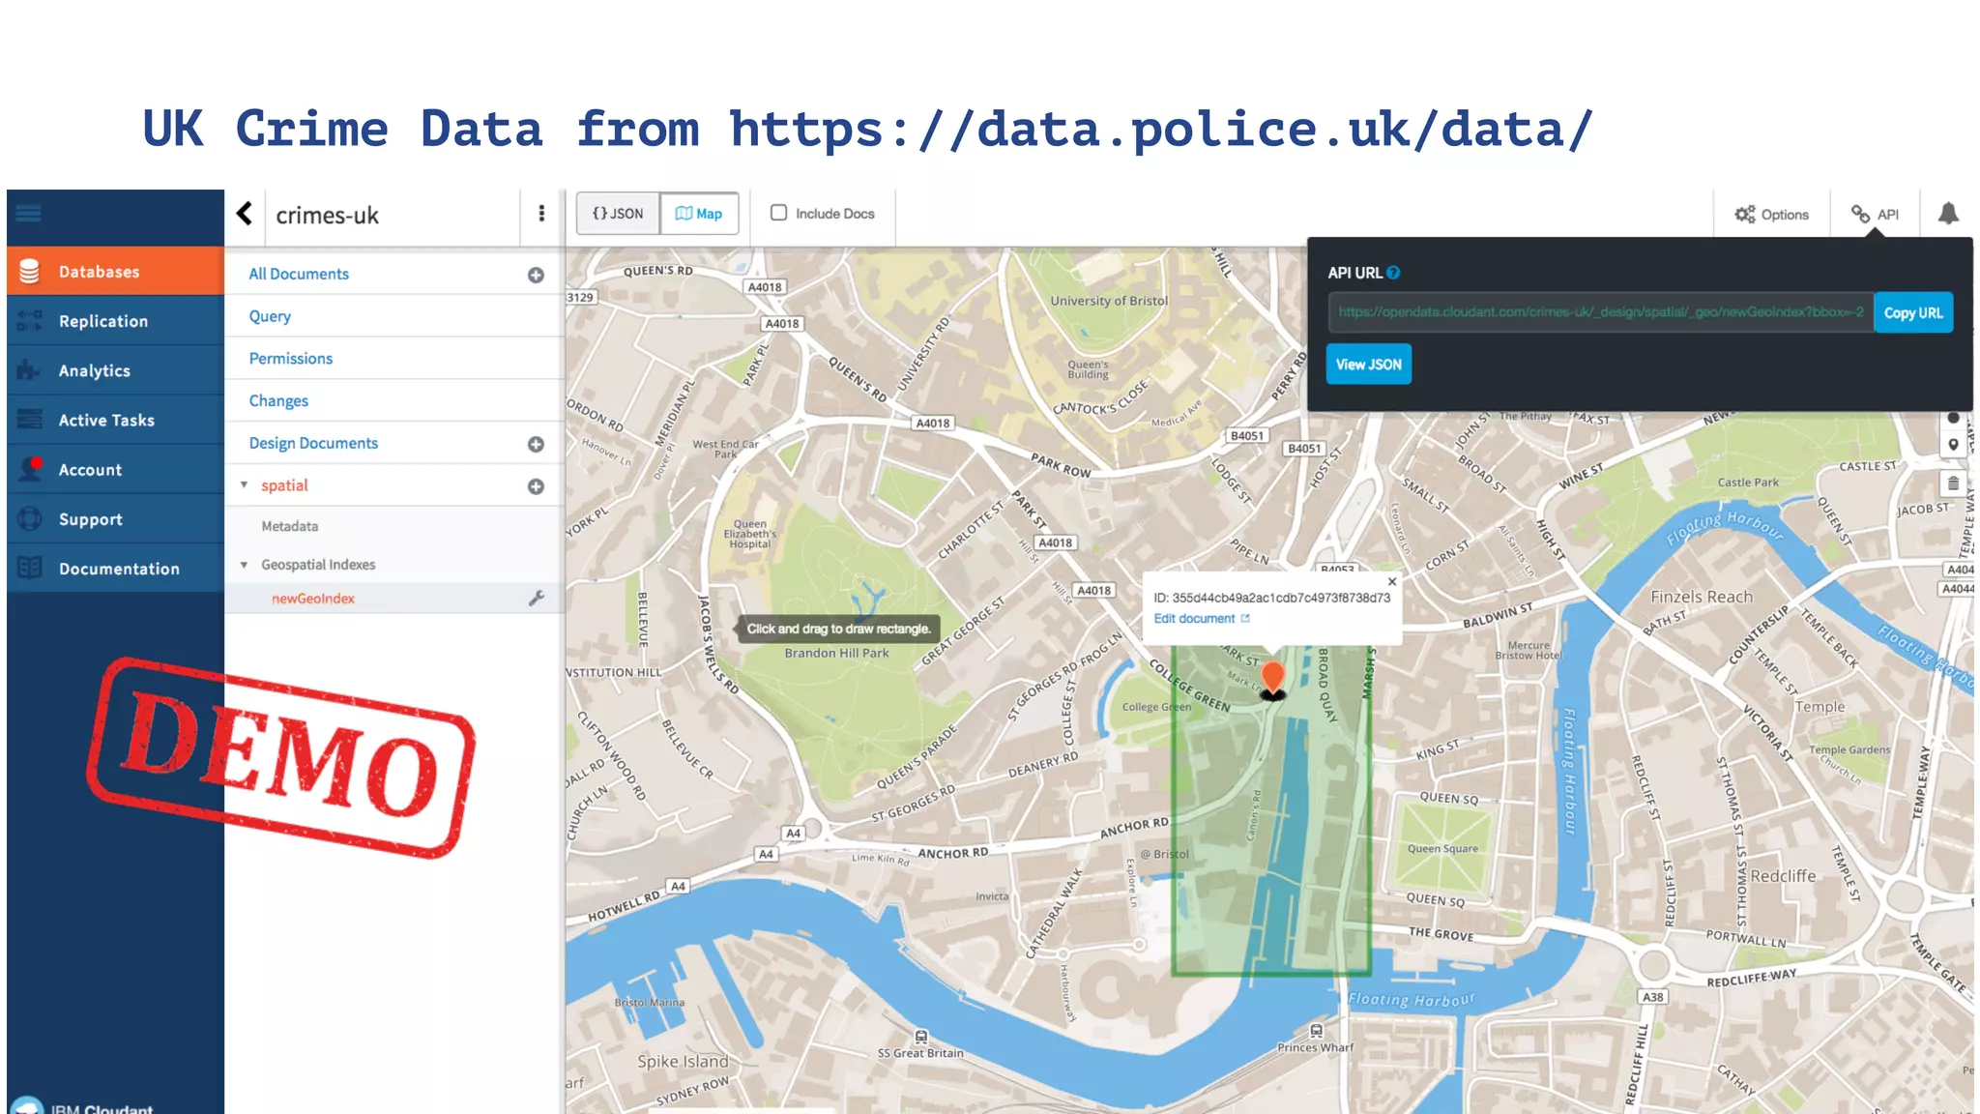Viewport: 1980px width, 1114px height.
Task: Open Metadata under spatial
Action: tap(289, 526)
